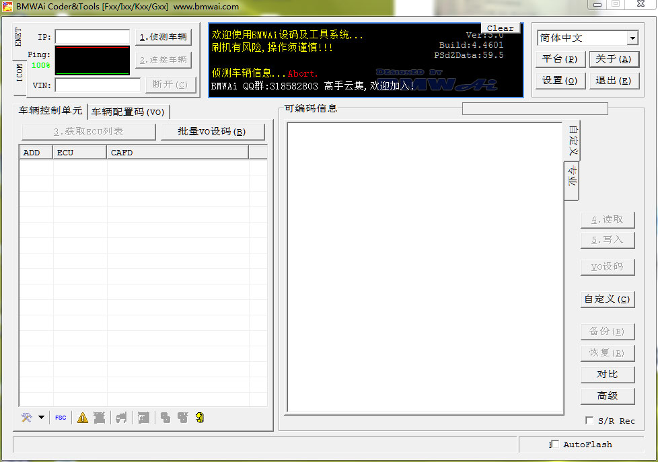
Task: Click the yellow figure icon in the toolbar
Action: (200, 418)
